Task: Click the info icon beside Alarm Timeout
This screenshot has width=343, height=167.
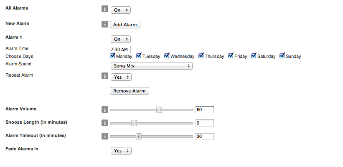Action: pos(105,136)
